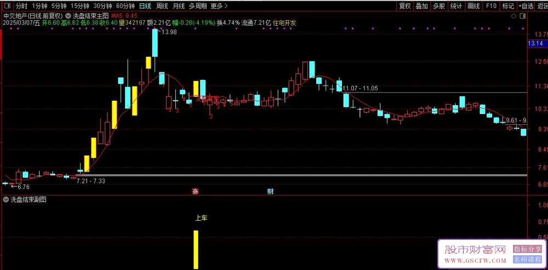
Task: Switch to 日线 daily chart
Action: pyautogui.click(x=145, y=5)
